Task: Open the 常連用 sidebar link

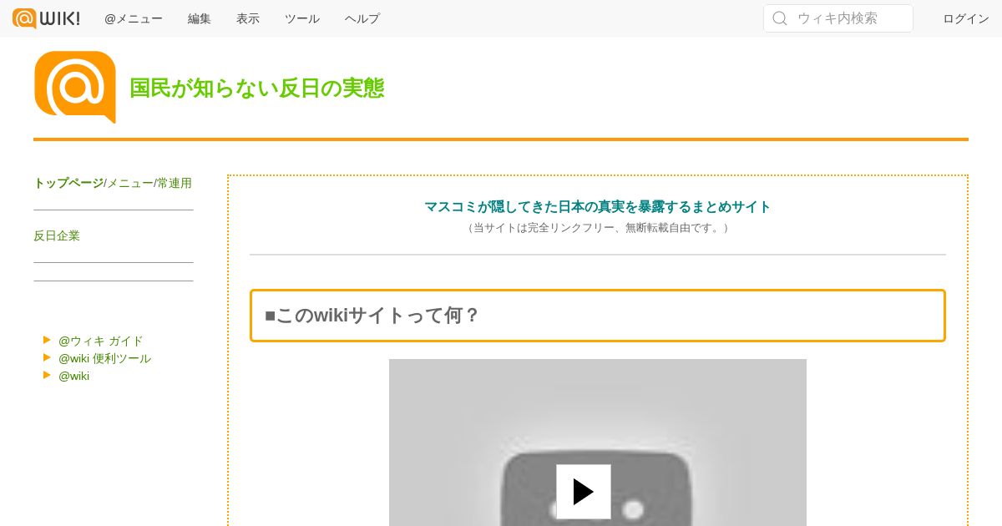Action: tap(175, 183)
